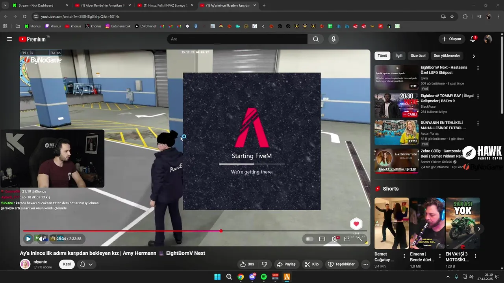Click the Oluştur create button
Image resolution: width=504 pixels, height=283 pixels.
[x=451, y=39]
